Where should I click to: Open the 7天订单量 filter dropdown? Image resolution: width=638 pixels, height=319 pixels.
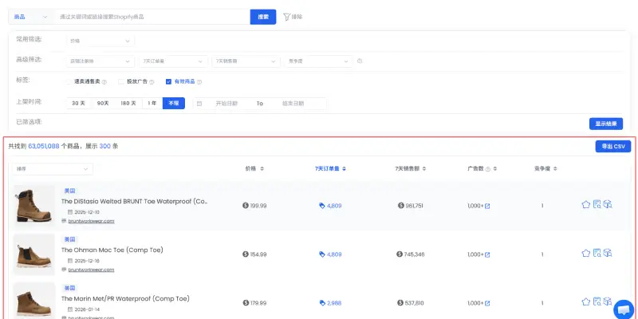click(173, 61)
